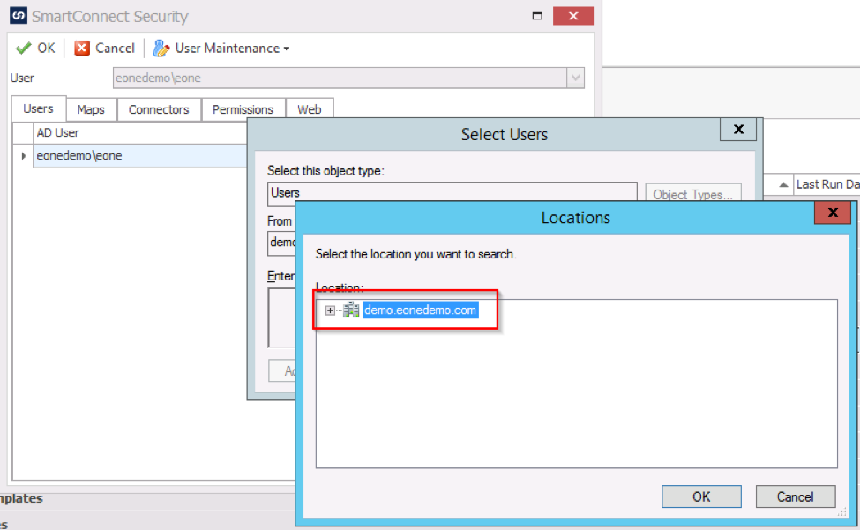Click OK in the SmartConnect Security toolbar
860x530 pixels.
pos(35,49)
